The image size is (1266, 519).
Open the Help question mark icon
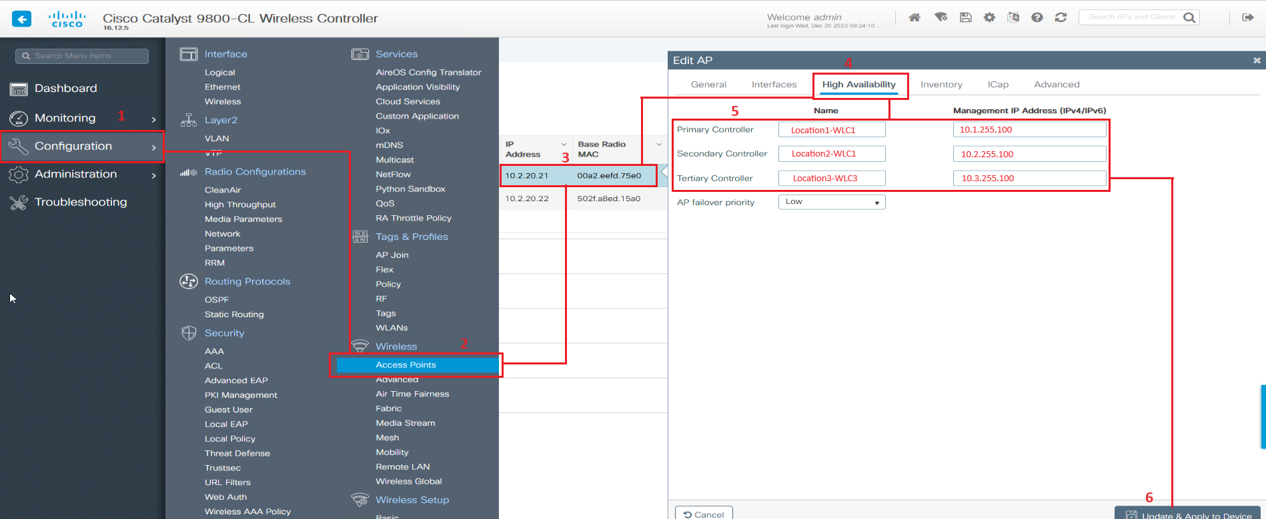point(1037,17)
